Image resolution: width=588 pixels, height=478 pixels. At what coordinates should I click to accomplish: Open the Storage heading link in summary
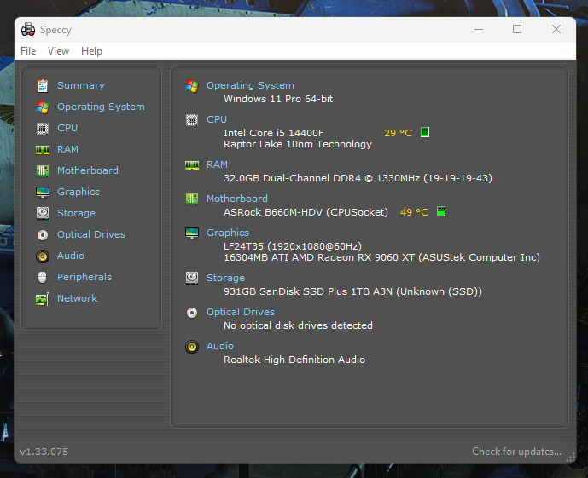(225, 278)
